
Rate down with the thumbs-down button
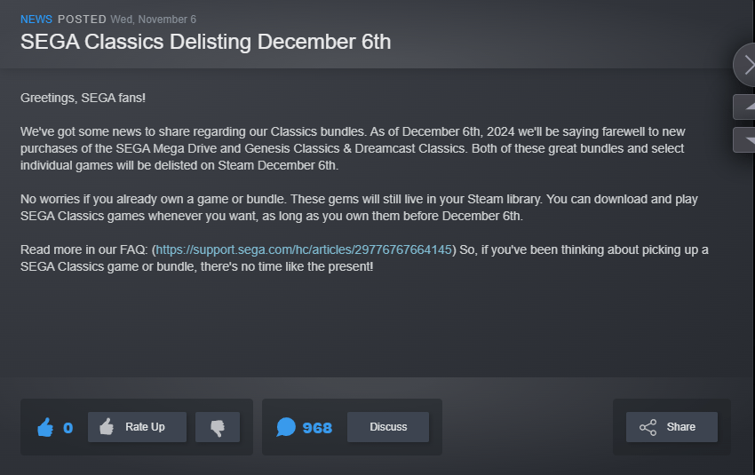(218, 427)
